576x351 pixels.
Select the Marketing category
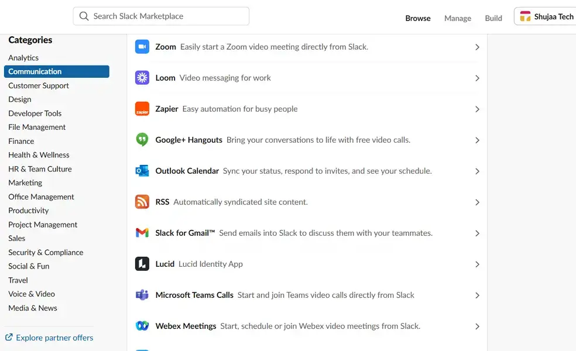tap(25, 183)
